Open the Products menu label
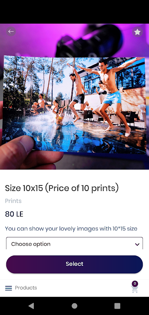The width and height of the screenshot is (149, 315). pos(26,288)
